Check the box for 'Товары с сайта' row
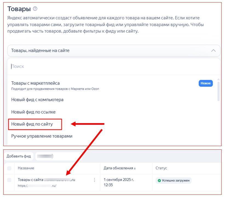The image size is (226, 197). (x=9, y=180)
